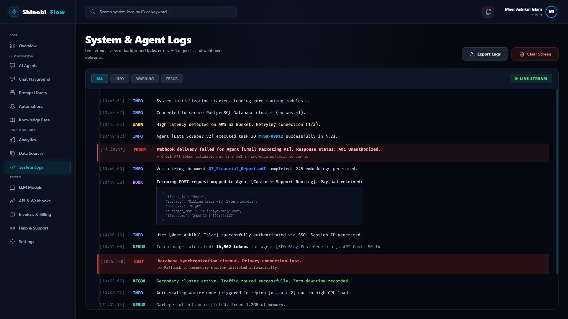The height and width of the screenshot is (319, 568).
Task: Click the ADMIN role label
Action: pos(537,15)
